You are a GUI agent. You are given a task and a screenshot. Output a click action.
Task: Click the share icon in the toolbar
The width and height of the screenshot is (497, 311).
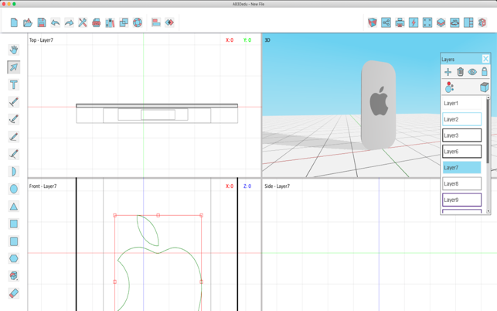point(386,22)
